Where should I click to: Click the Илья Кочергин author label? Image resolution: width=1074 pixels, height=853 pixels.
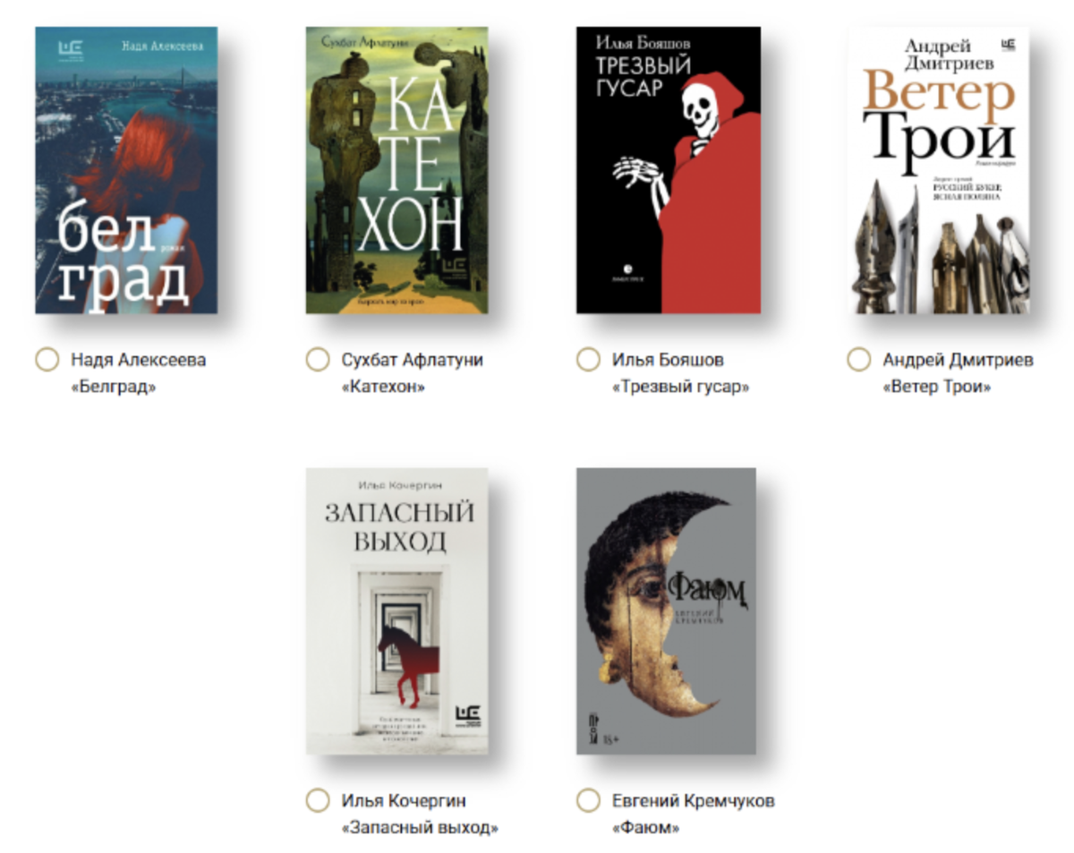point(404,800)
